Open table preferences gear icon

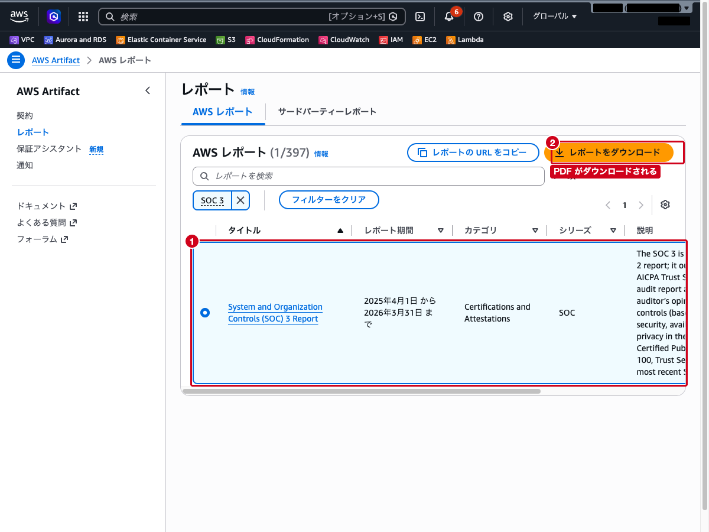(665, 205)
